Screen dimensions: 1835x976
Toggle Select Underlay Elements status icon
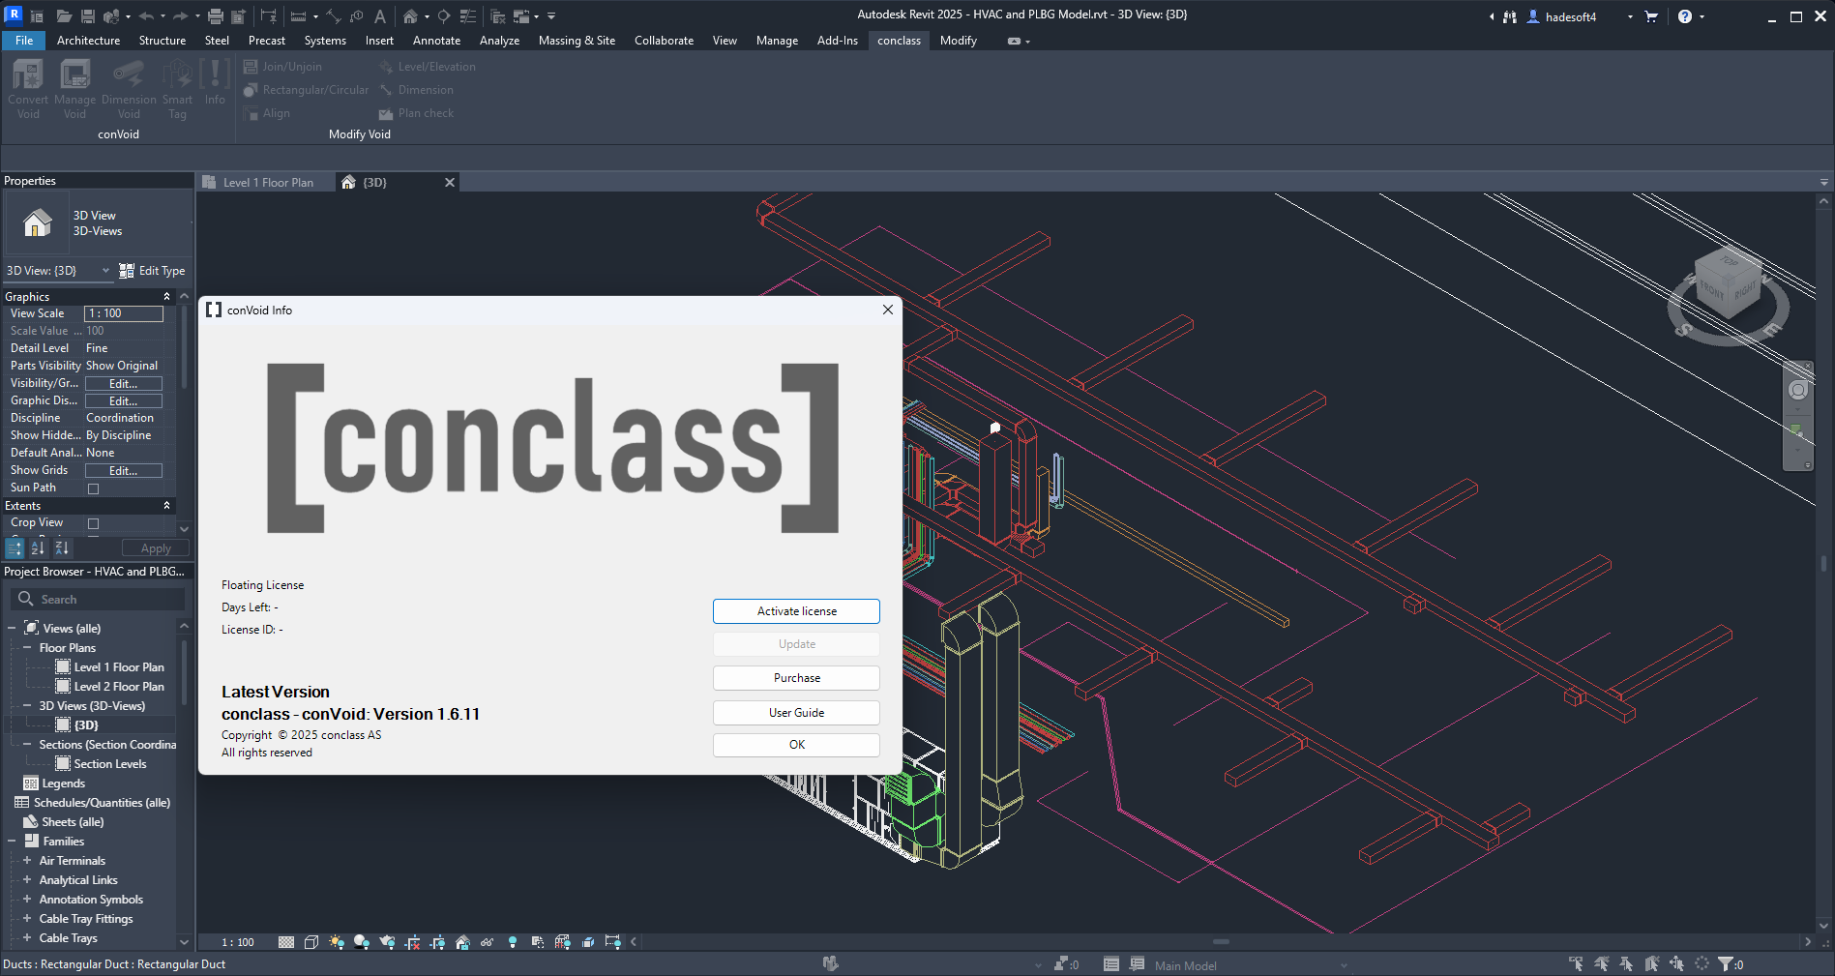tap(1602, 963)
